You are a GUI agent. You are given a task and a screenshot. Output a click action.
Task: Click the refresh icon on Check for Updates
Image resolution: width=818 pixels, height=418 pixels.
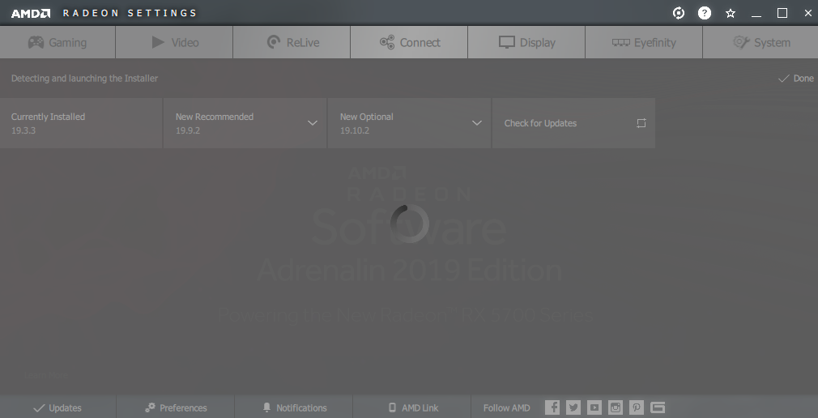point(641,123)
